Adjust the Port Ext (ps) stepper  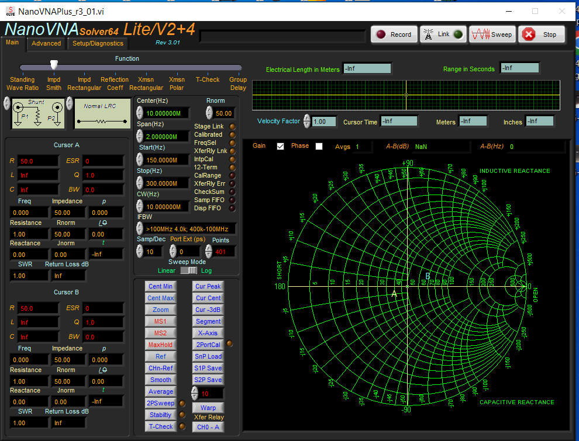click(x=173, y=252)
